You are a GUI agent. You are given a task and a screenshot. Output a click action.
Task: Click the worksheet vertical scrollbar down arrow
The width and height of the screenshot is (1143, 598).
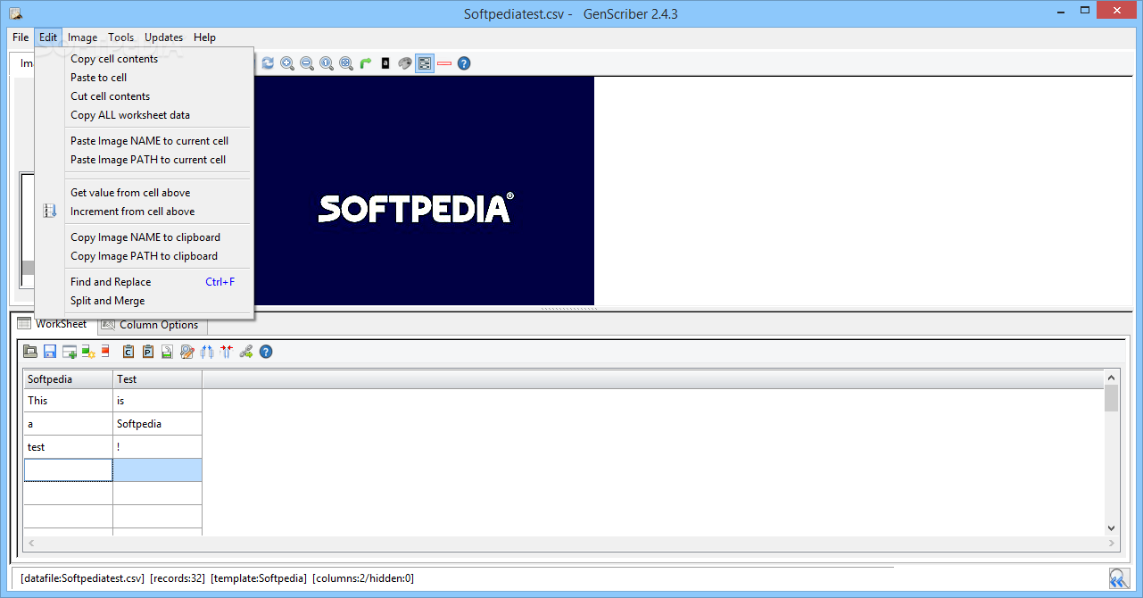point(1112,528)
